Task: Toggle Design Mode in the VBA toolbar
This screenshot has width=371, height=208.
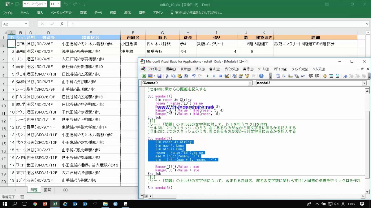Action: click(x=227, y=76)
